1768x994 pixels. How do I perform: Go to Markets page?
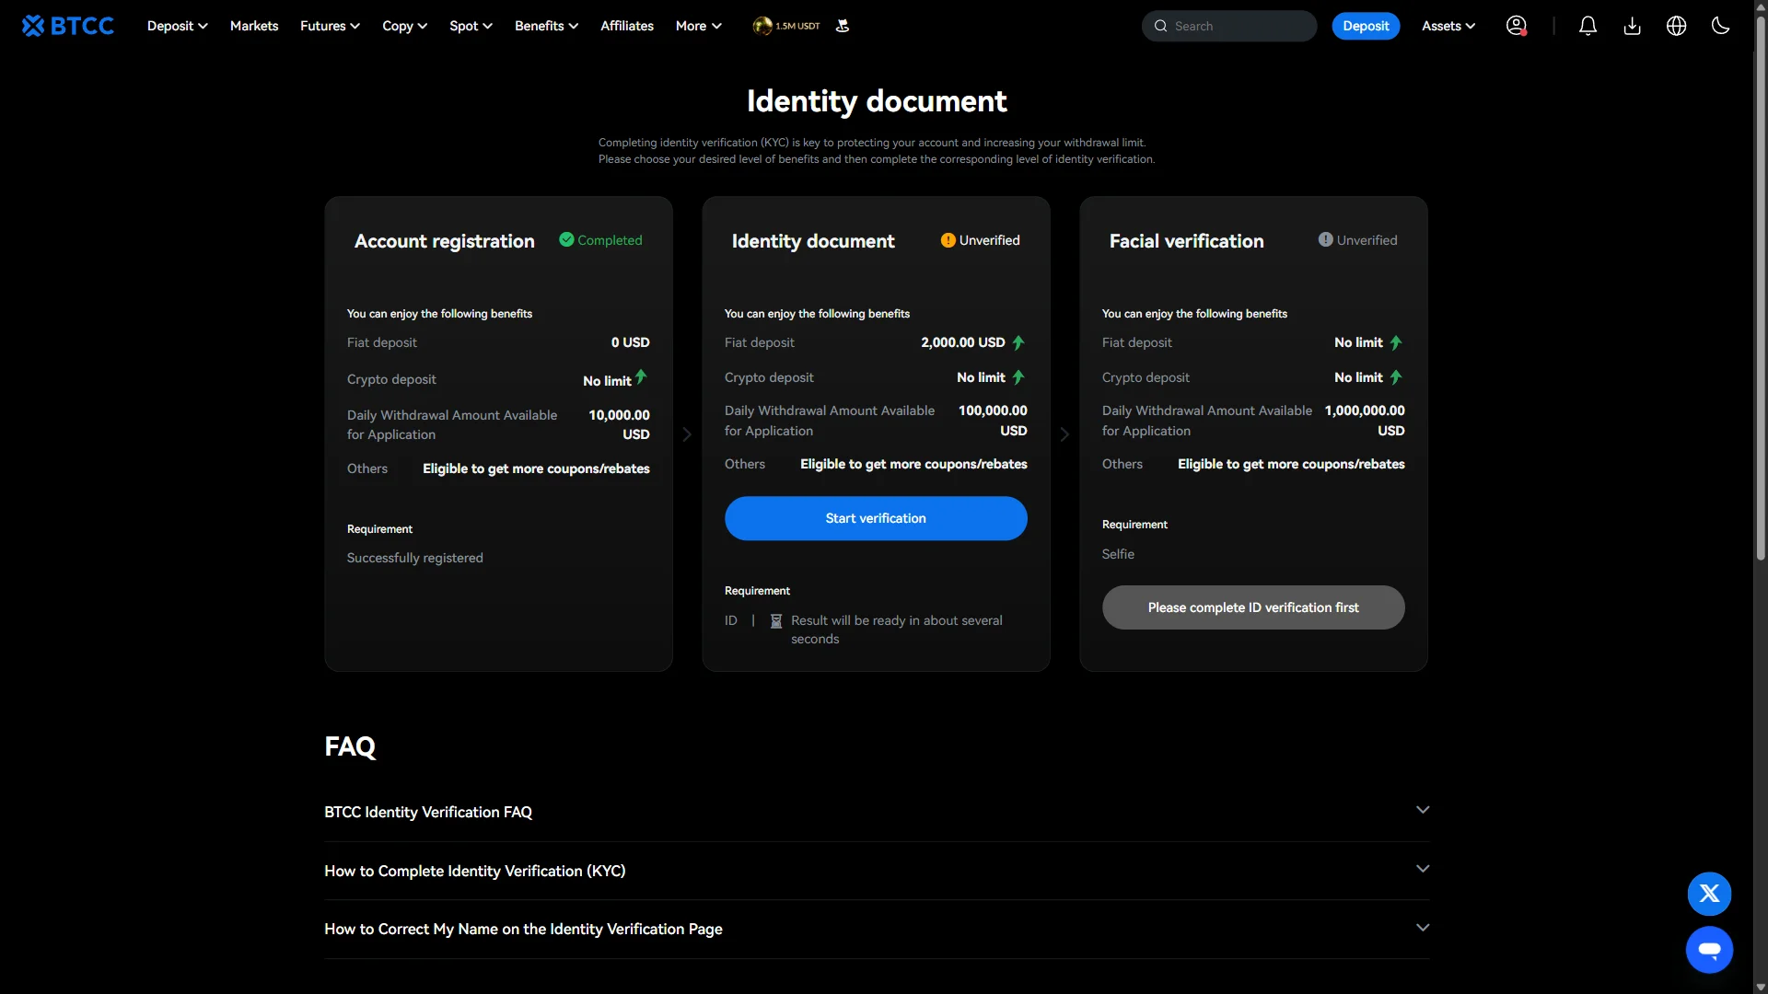[254, 26]
